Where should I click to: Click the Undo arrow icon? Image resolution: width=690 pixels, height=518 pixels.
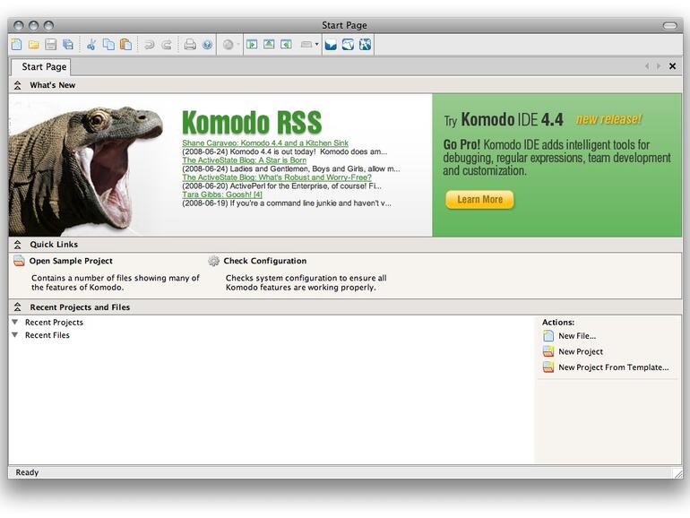point(149,45)
